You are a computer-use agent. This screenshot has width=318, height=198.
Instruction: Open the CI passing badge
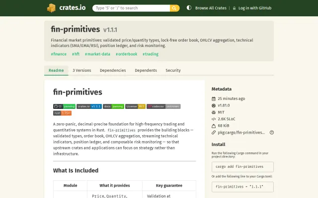point(64,106)
